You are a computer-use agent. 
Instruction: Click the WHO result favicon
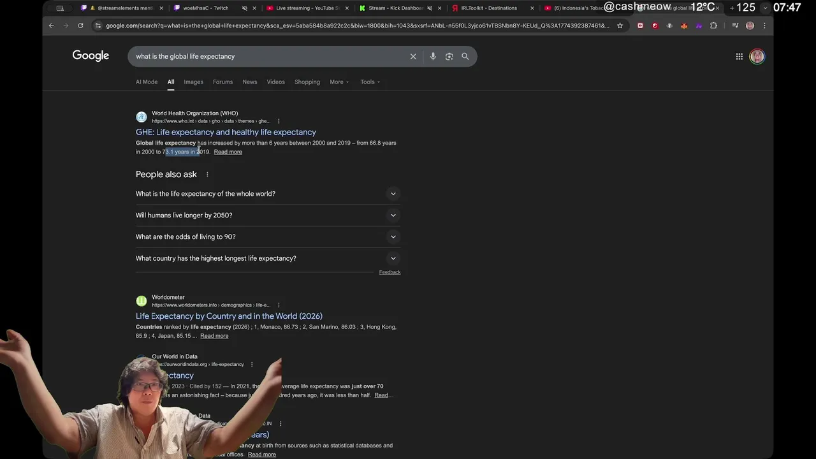click(x=142, y=117)
